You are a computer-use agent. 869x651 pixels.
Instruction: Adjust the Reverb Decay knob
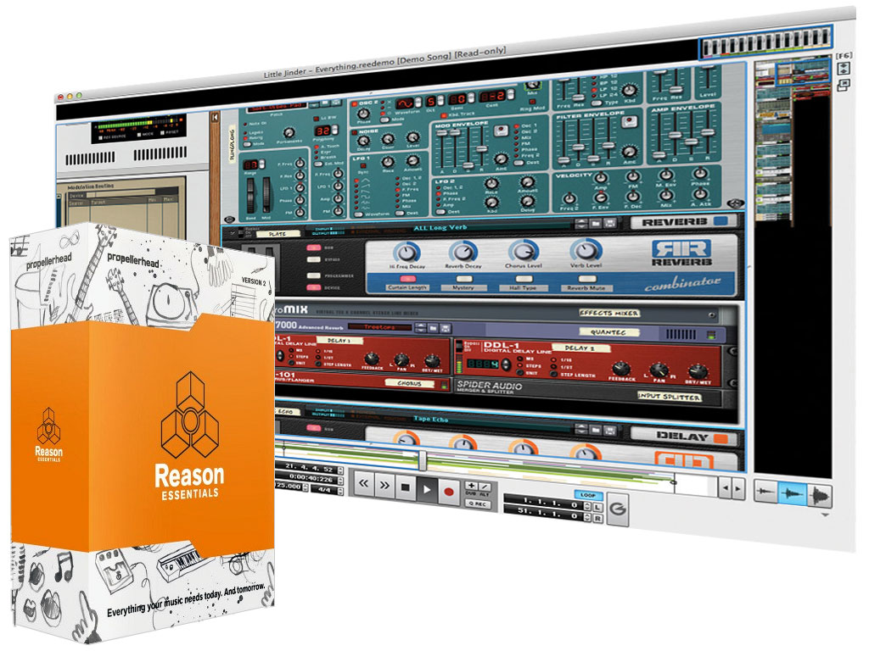[463, 251]
